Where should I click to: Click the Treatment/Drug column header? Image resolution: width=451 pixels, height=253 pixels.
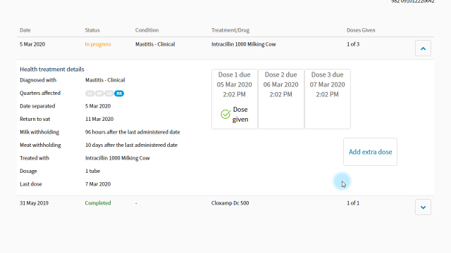tap(230, 30)
